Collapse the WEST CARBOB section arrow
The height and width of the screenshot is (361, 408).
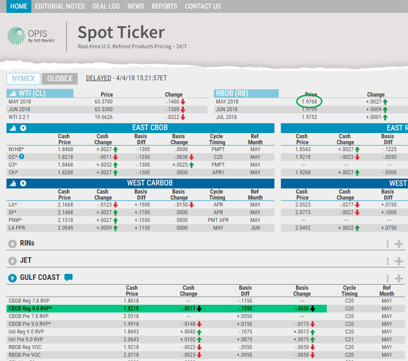[x=23, y=183]
